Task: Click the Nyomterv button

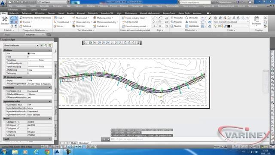Action: pos(79,26)
